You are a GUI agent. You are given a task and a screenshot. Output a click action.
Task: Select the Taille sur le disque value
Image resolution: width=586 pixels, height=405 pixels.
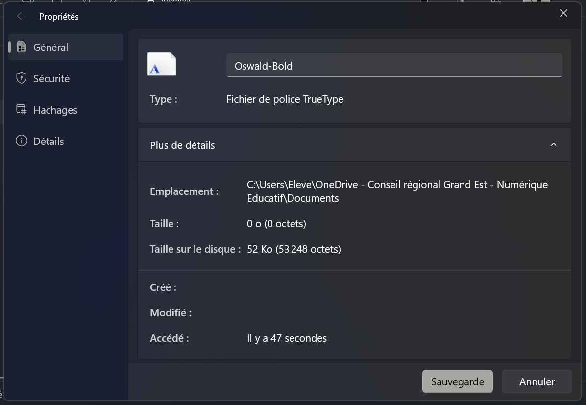294,249
